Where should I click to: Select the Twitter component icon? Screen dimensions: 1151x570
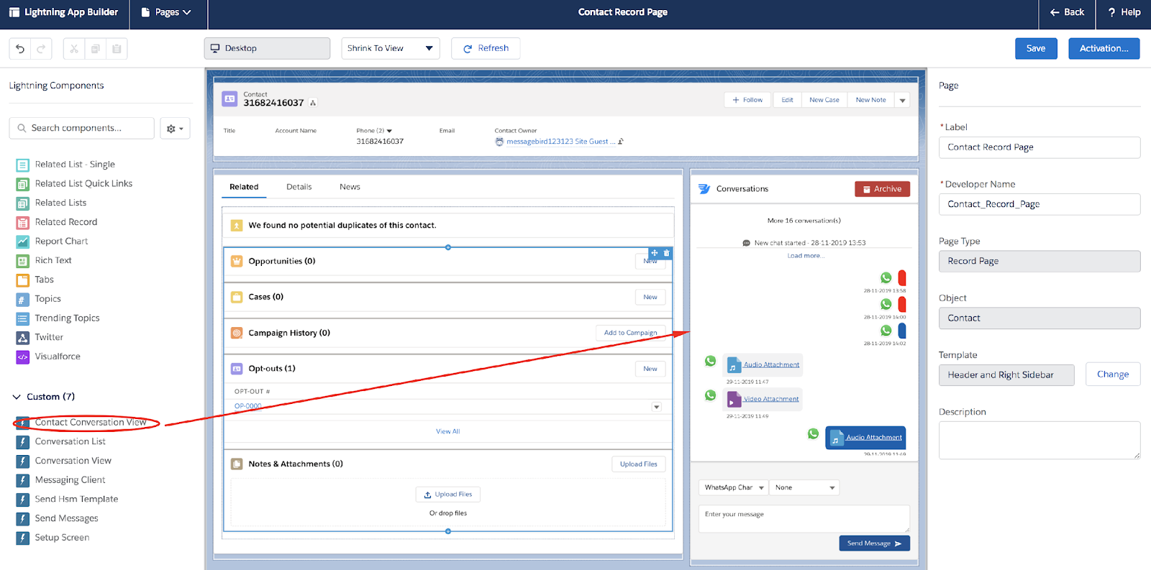[23, 337]
